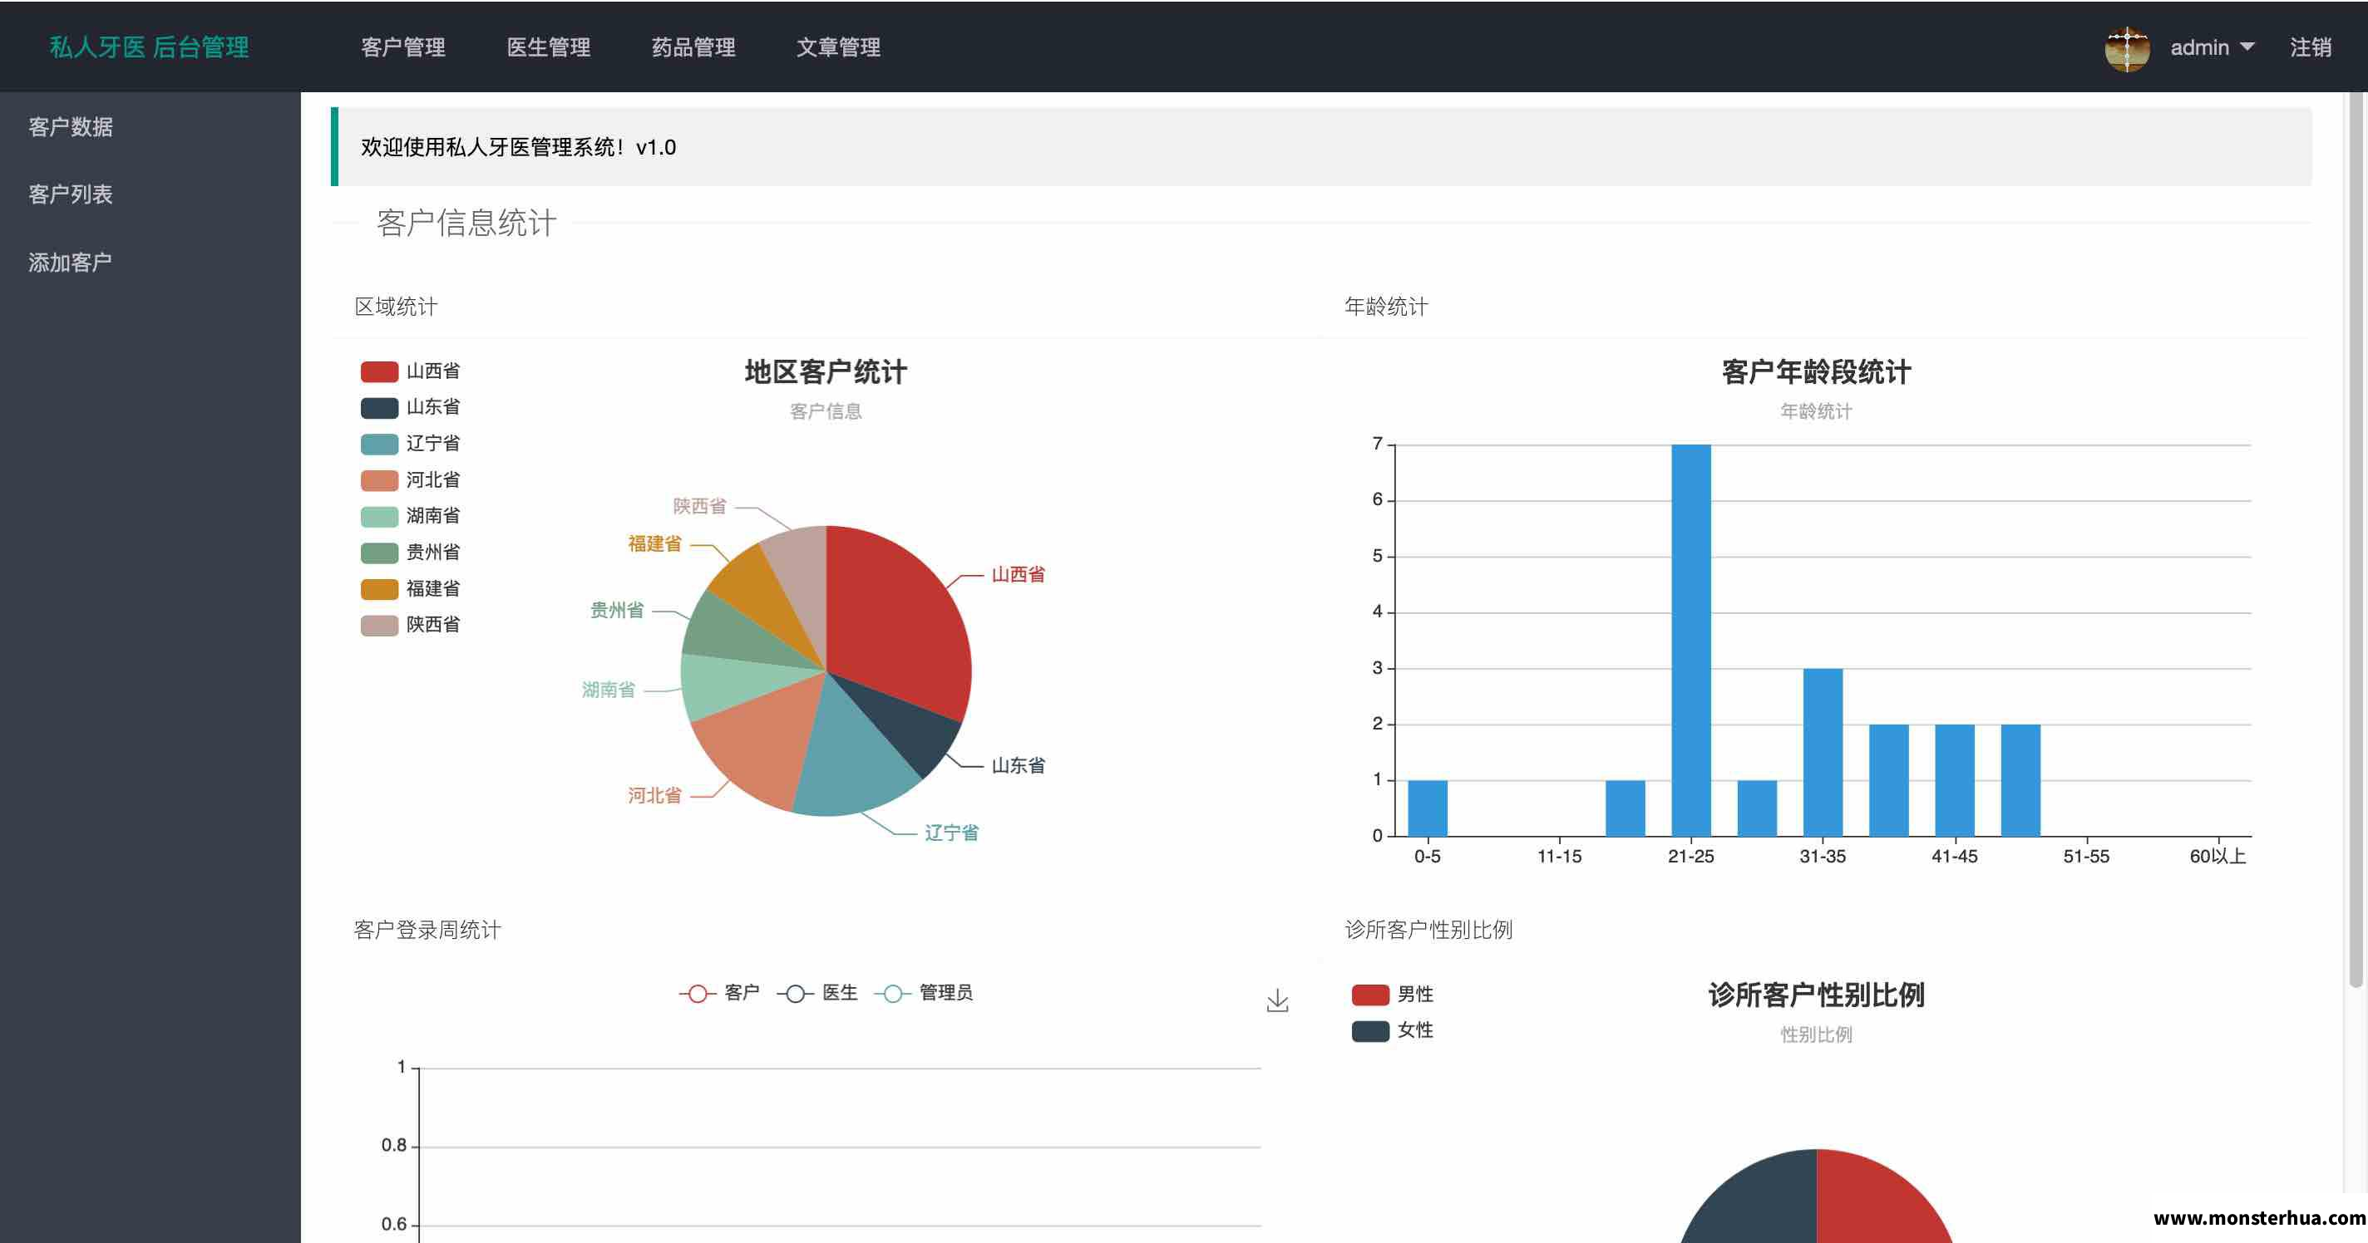Viewport: 2368px width, 1243px height.
Task: Download the login chart as image
Action: point(1277,1000)
